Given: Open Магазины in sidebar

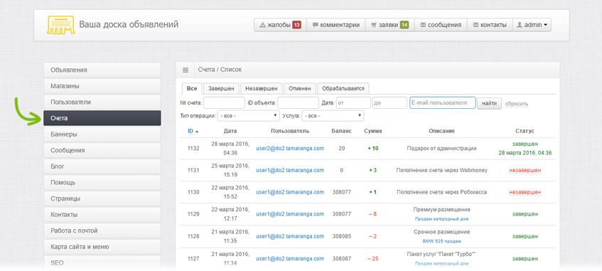Looking at the screenshot, I should 102,86.
